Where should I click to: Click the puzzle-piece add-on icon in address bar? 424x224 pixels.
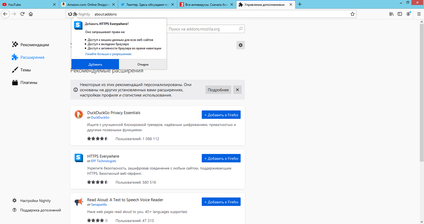75,14
